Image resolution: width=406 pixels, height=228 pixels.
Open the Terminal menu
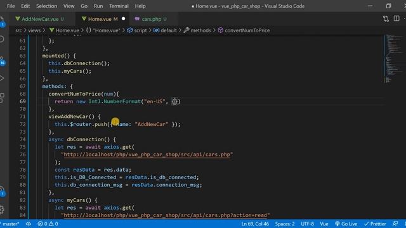tap(119, 6)
